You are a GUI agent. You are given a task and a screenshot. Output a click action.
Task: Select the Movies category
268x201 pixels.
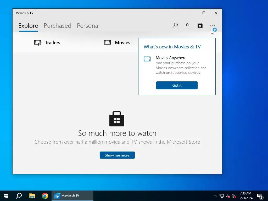[117, 43]
